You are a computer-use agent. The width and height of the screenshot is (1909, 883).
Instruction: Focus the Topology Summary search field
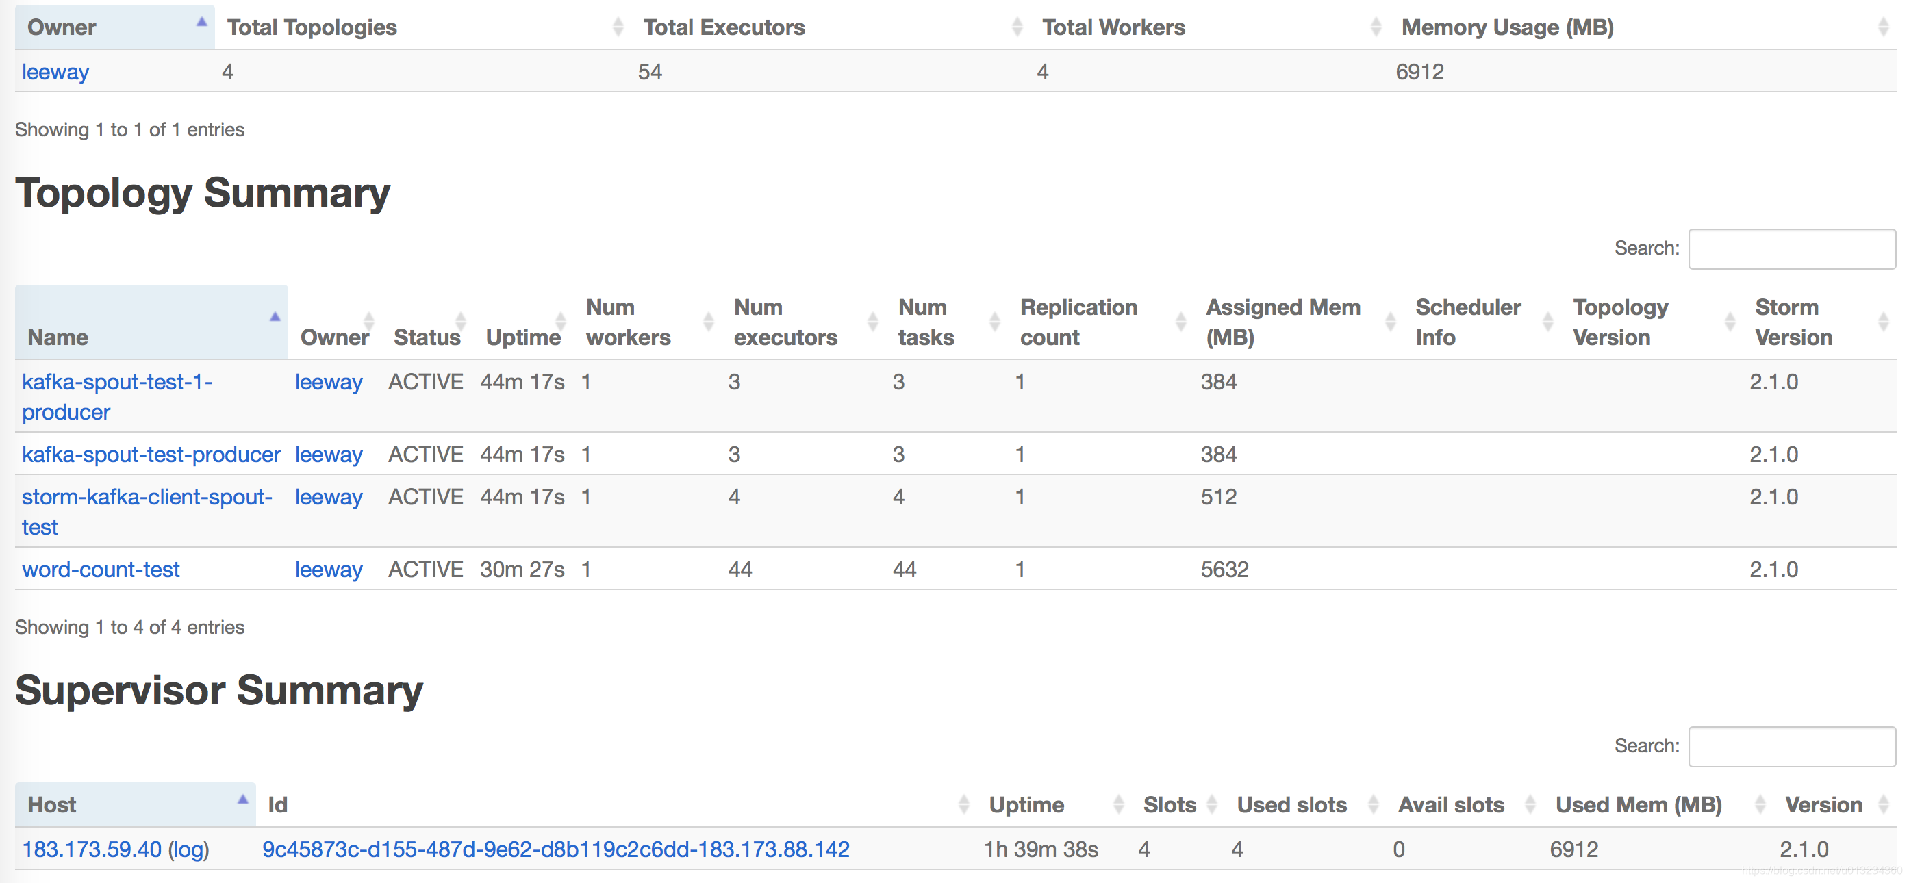[x=1791, y=249]
